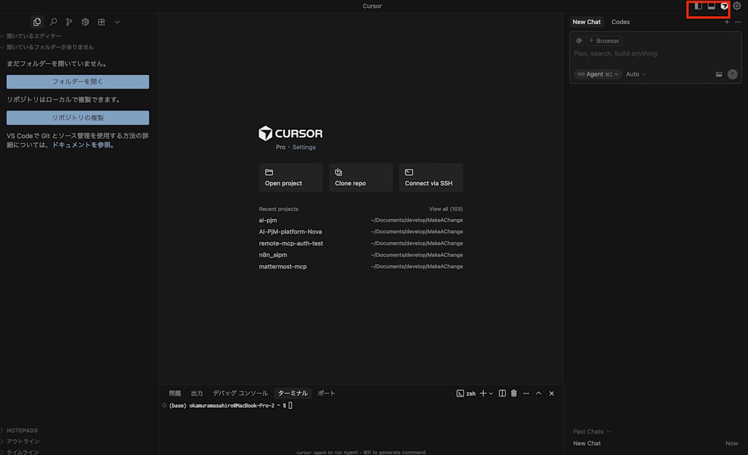Open the Extensions view icon

click(x=101, y=22)
